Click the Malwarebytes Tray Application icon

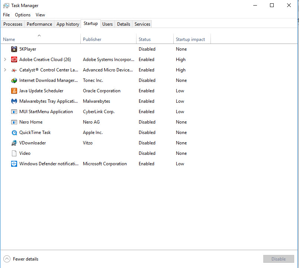[x=14, y=101]
